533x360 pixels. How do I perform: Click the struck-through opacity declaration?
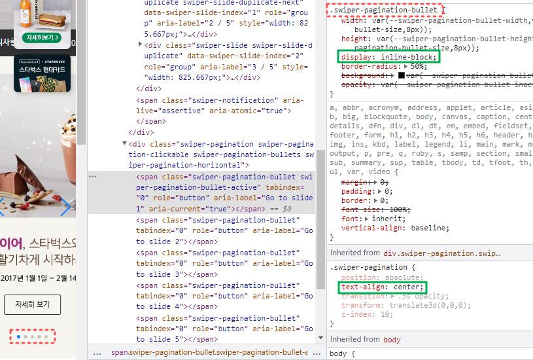437,84
